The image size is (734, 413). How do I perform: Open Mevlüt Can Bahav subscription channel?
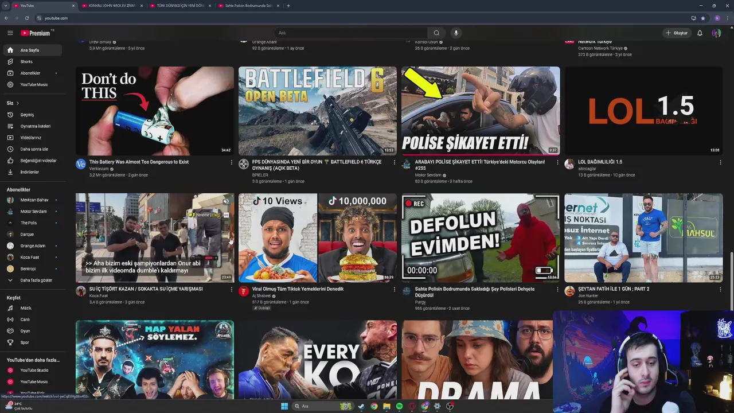32,200
